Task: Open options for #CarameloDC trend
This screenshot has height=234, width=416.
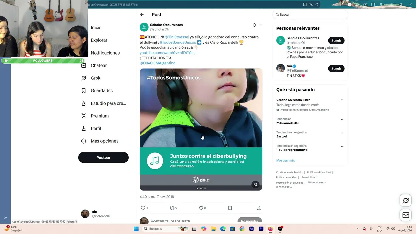Action: tap(343, 120)
